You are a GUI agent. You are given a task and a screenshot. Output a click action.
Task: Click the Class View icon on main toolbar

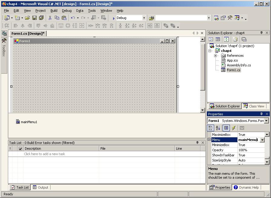(237, 18)
